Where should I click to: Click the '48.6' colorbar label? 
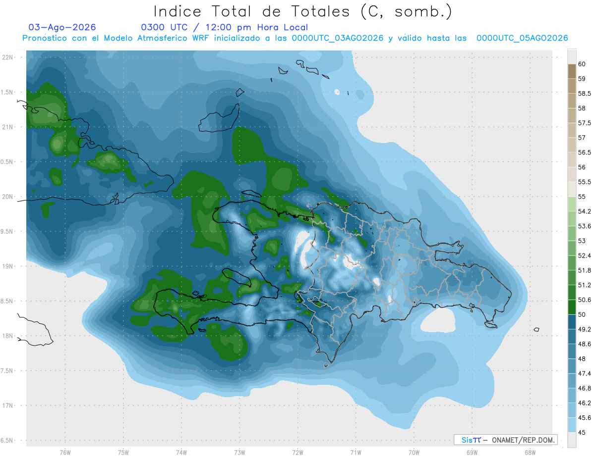click(584, 344)
